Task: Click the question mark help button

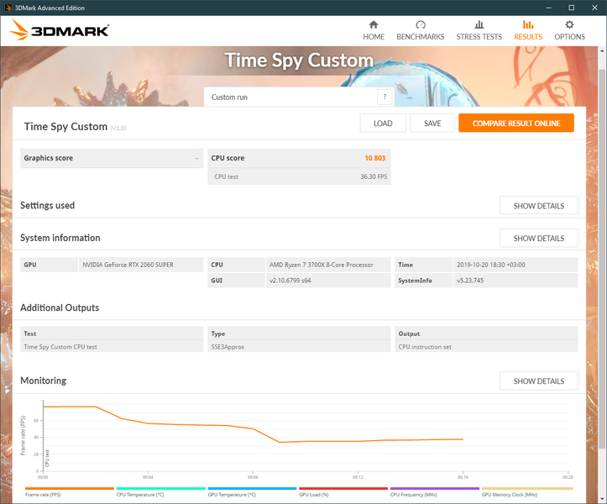Action: tap(385, 97)
